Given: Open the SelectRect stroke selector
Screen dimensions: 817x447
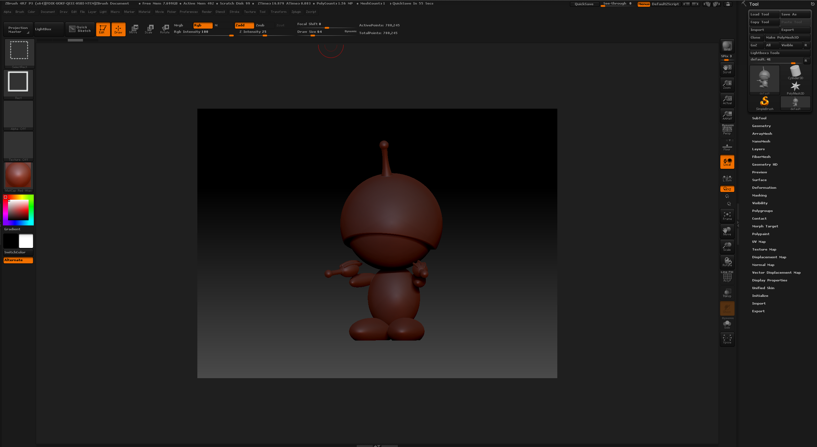Looking at the screenshot, I should point(19,54).
